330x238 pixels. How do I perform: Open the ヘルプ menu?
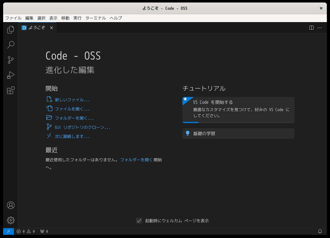[x=116, y=18]
